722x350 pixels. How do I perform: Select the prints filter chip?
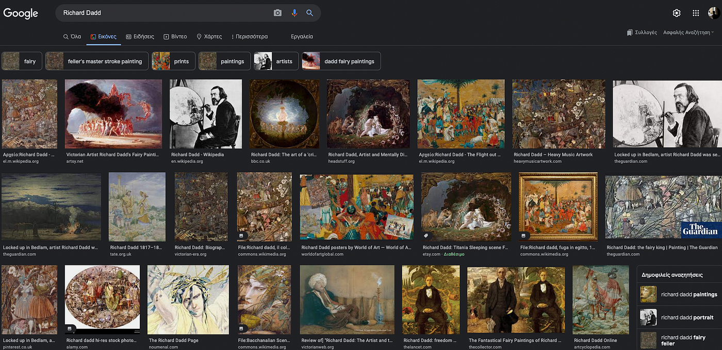173,61
